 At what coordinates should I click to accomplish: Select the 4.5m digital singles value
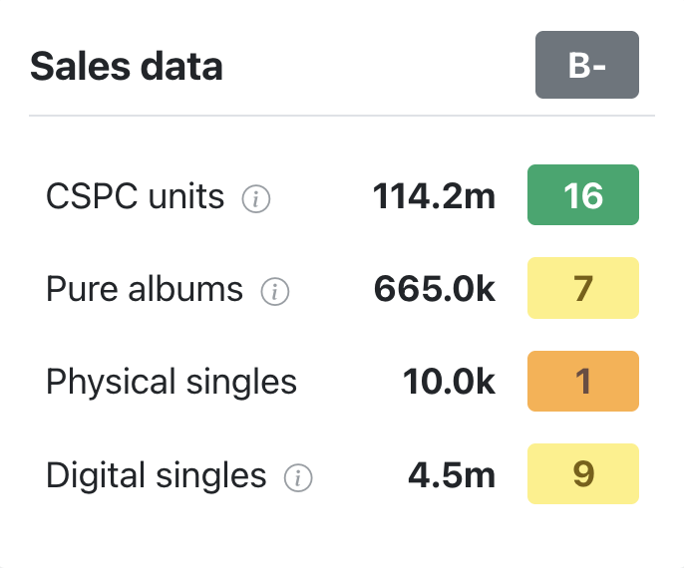tap(452, 475)
